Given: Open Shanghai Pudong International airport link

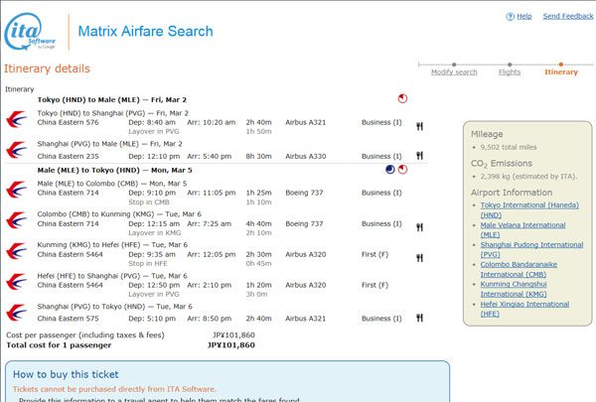Looking at the screenshot, I should coord(531,249).
